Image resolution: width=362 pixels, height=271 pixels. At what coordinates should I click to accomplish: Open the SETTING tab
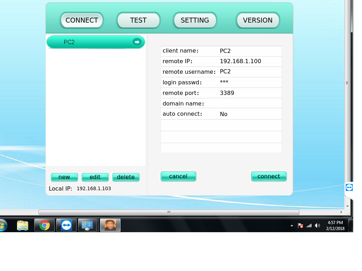[195, 20]
